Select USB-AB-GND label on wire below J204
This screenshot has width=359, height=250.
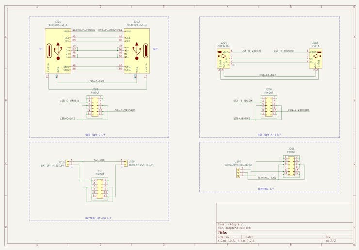point(267,75)
